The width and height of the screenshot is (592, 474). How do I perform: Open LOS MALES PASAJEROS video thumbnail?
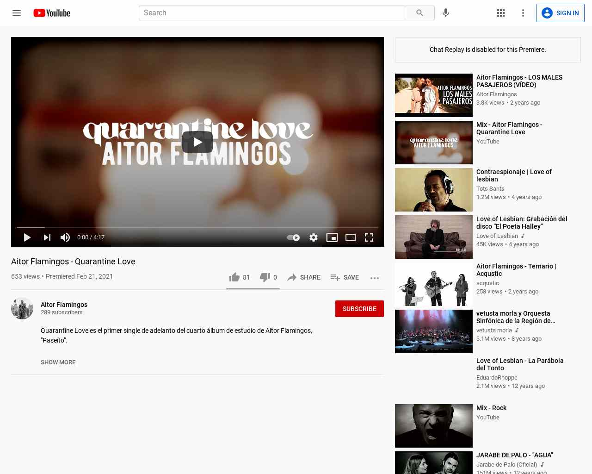pyautogui.click(x=434, y=95)
